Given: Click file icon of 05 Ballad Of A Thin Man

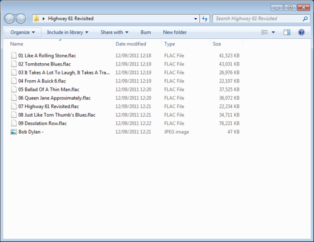Looking at the screenshot, I should [14, 89].
